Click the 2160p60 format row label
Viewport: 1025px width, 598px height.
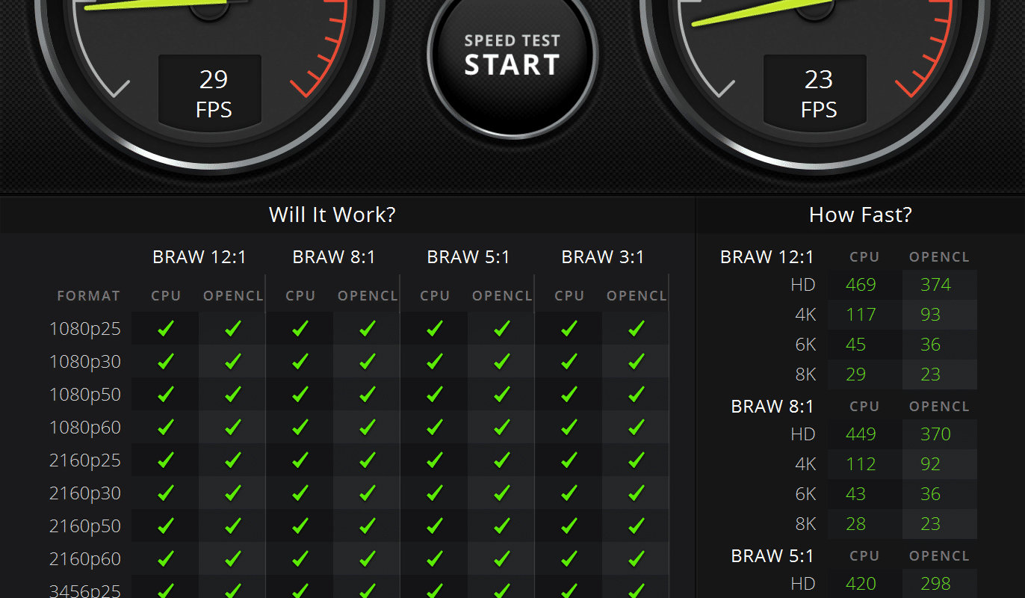(x=85, y=559)
